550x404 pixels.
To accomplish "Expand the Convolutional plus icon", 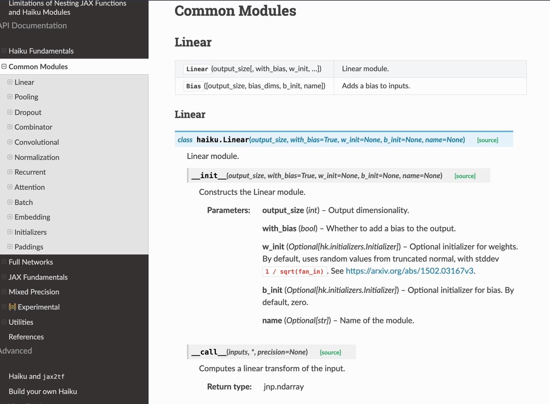I will point(10,142).
